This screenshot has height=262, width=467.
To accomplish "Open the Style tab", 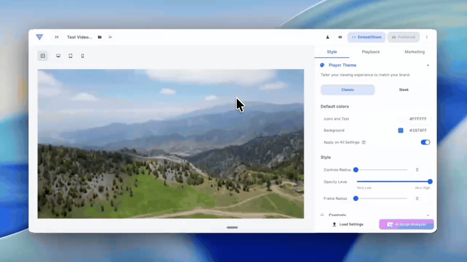I will [x=332, y=52].
